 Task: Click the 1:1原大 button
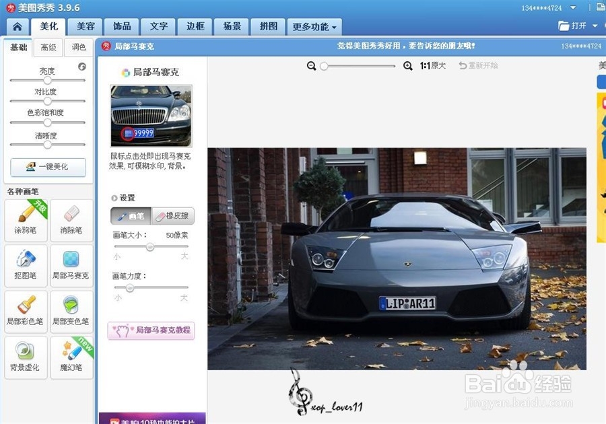(x=432, y=66)
